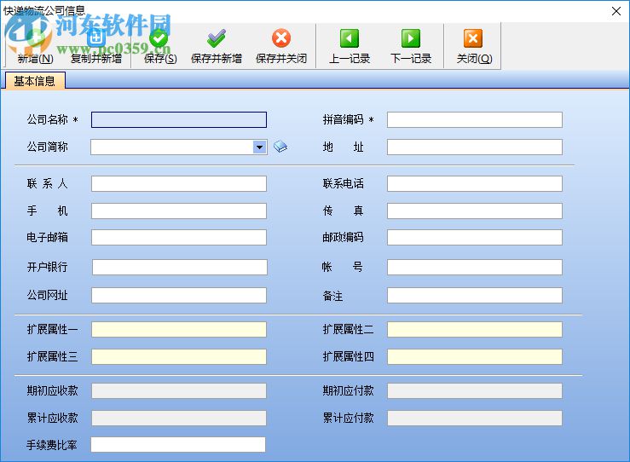Select the 基本信息 tab

click(x=35, y=81)
